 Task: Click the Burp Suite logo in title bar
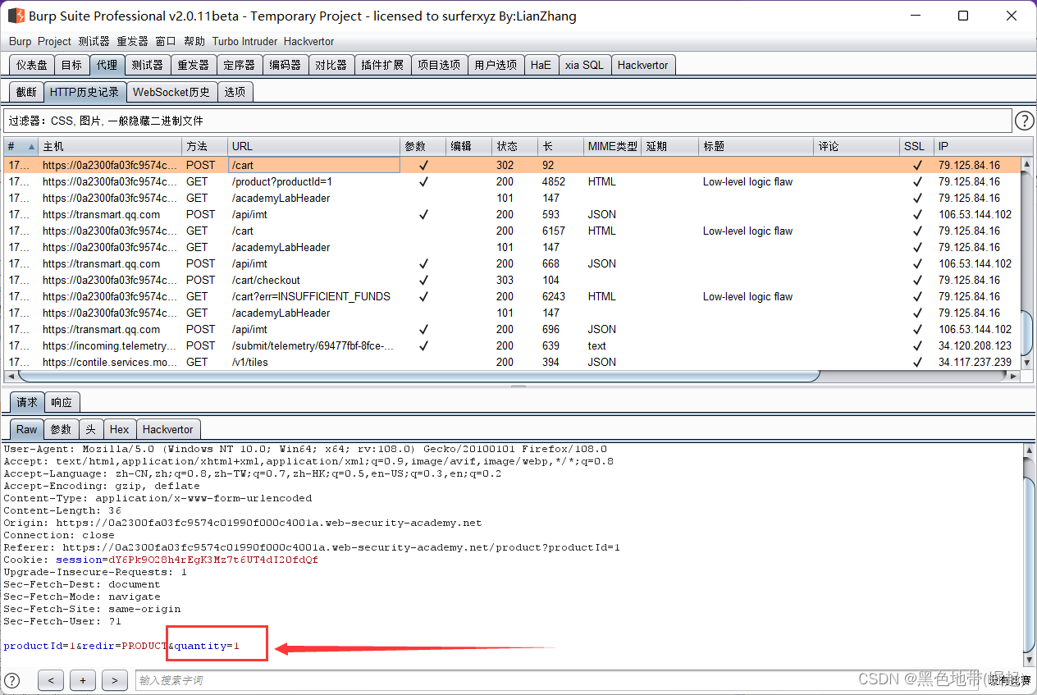pos(16,16)
